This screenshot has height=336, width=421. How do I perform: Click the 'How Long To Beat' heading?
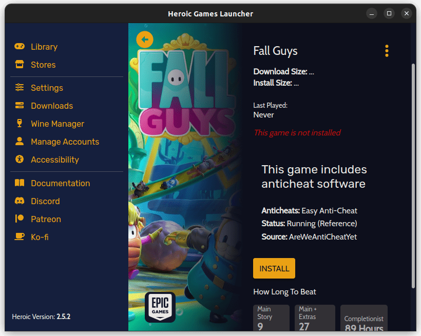(x=284, y=292)
